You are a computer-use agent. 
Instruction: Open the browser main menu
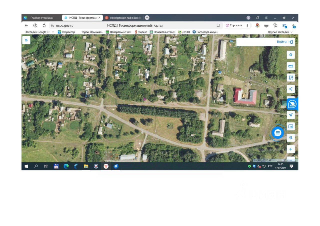[266, 18]
